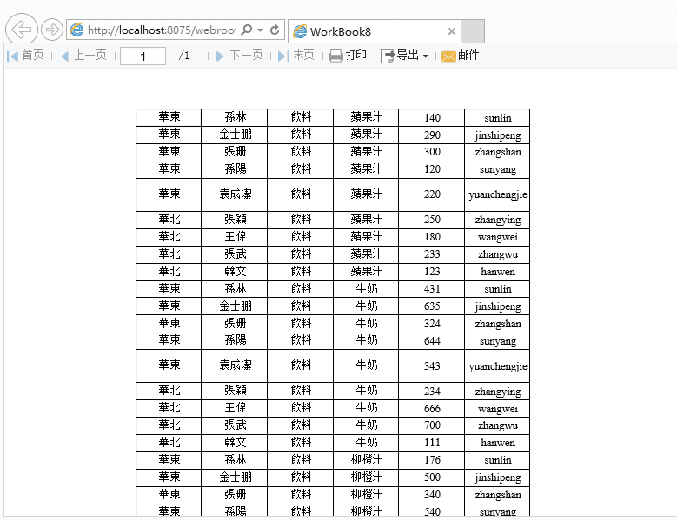The width and height of the screenshot is (677, 520).
Task: Click zhangying in the 250 row
Action: tap(497, 220)
